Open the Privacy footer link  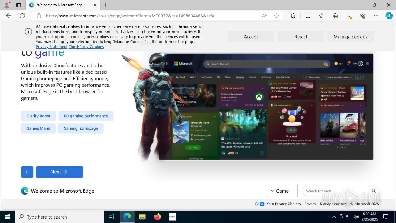(x=310, y=204)
